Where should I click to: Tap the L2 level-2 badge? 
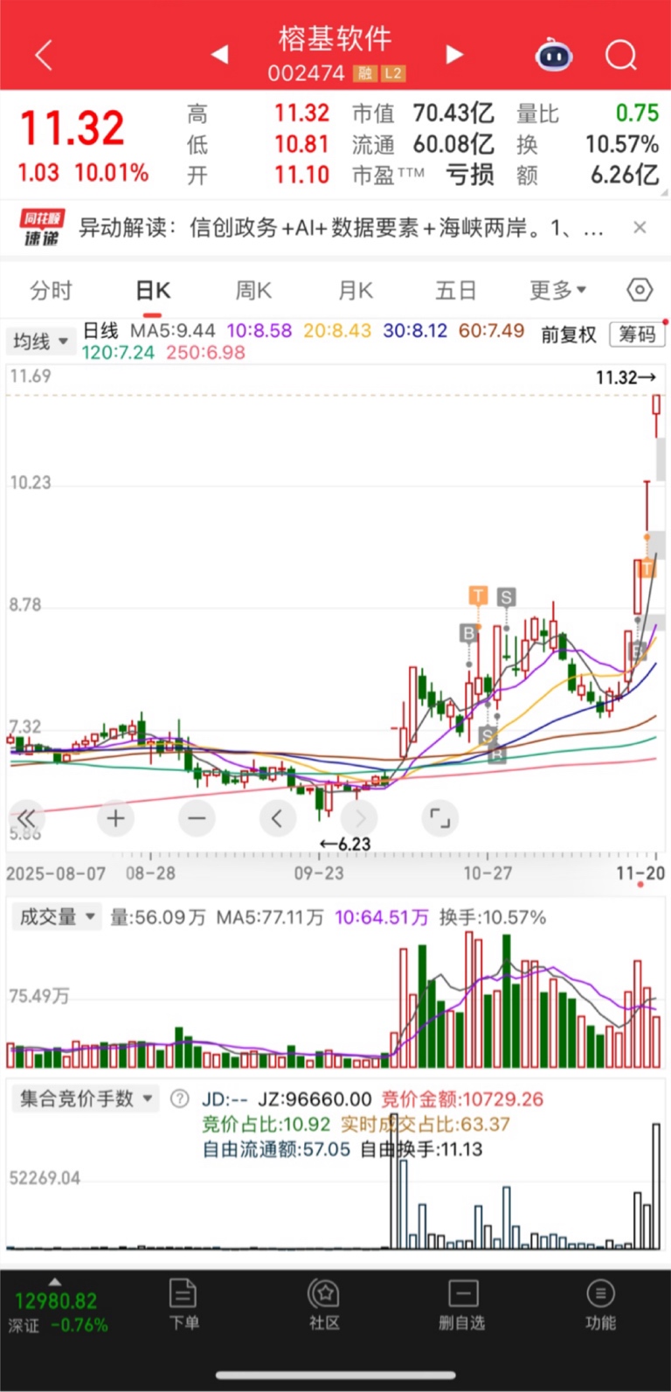coord(393,73)
